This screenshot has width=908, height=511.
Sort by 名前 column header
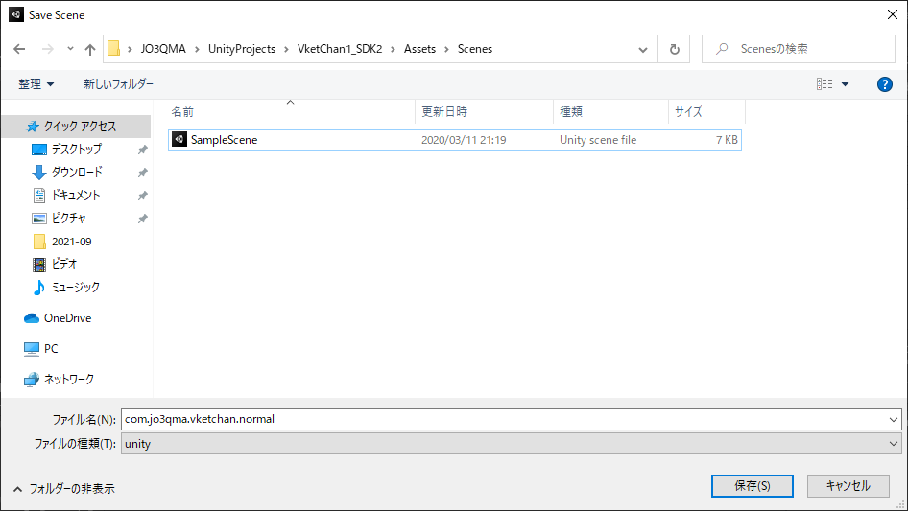(182, 111)
